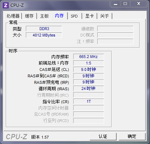Click the CPU-Z purple Z title icon
The height and width of the screenshot is (144, 150).
pos(6,5)
